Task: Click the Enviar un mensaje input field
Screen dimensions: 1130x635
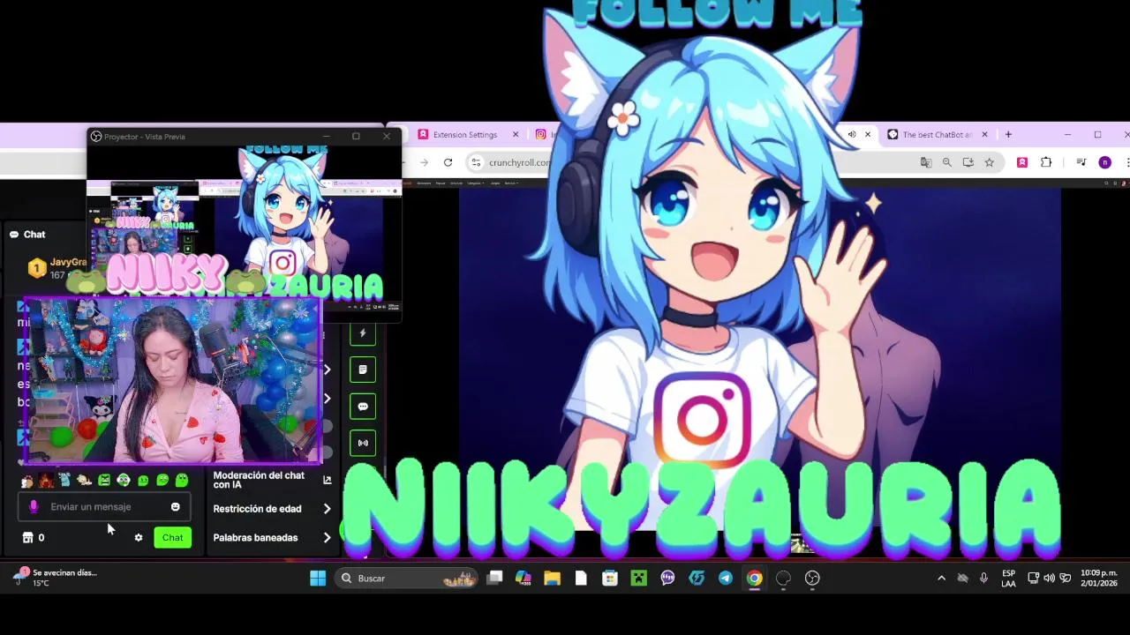Action: pyautogui.click(x=104, y=507)
